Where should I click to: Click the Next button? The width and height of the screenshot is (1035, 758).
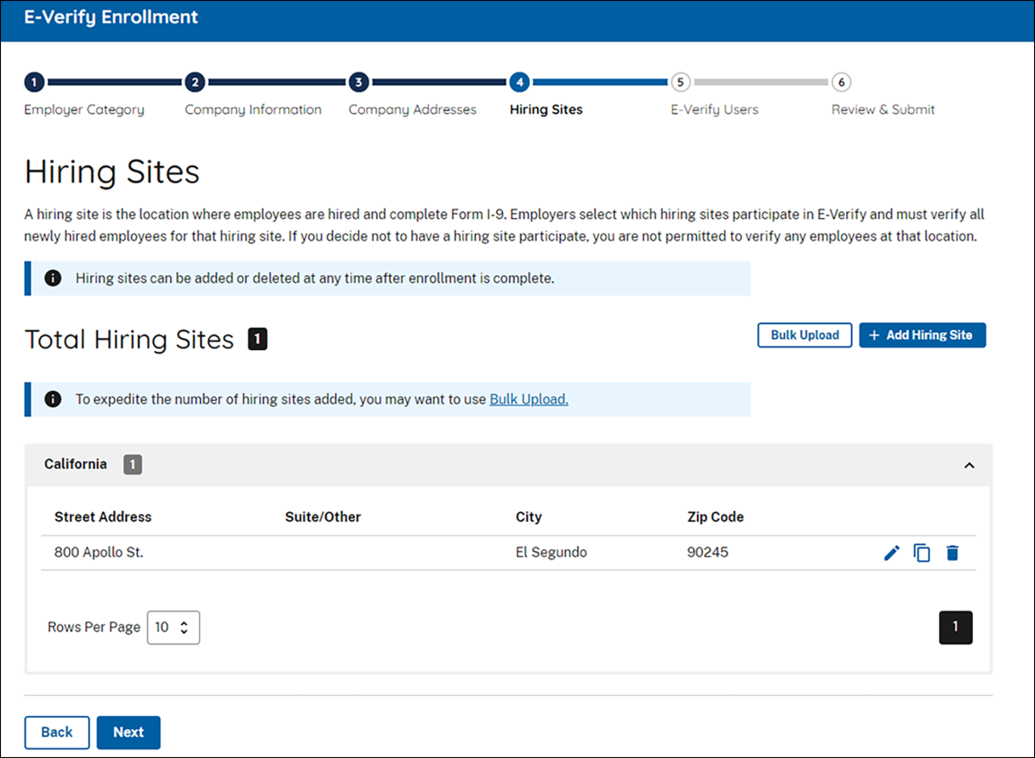point(129,732)
